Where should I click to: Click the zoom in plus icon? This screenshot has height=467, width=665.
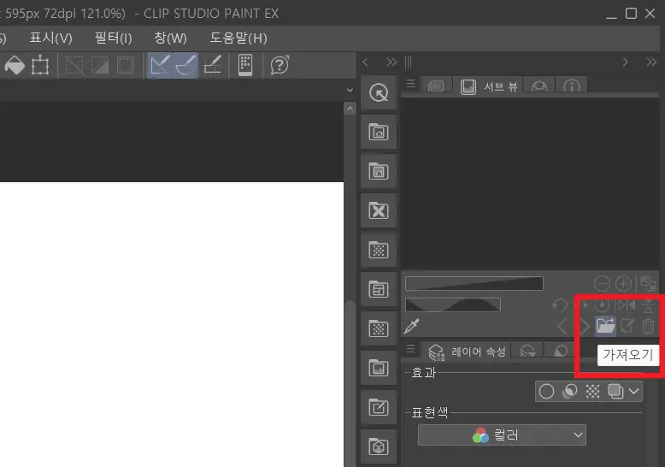point(624,283)
